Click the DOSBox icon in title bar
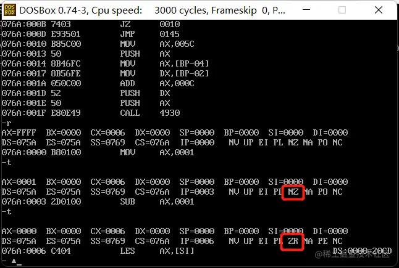 pyautogui.click(x=10, y=10)
